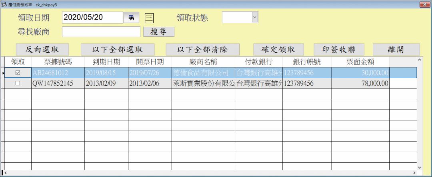Click the 搜尋 button
This screenshot has width=432, height=177.
[x=159, y=31]
